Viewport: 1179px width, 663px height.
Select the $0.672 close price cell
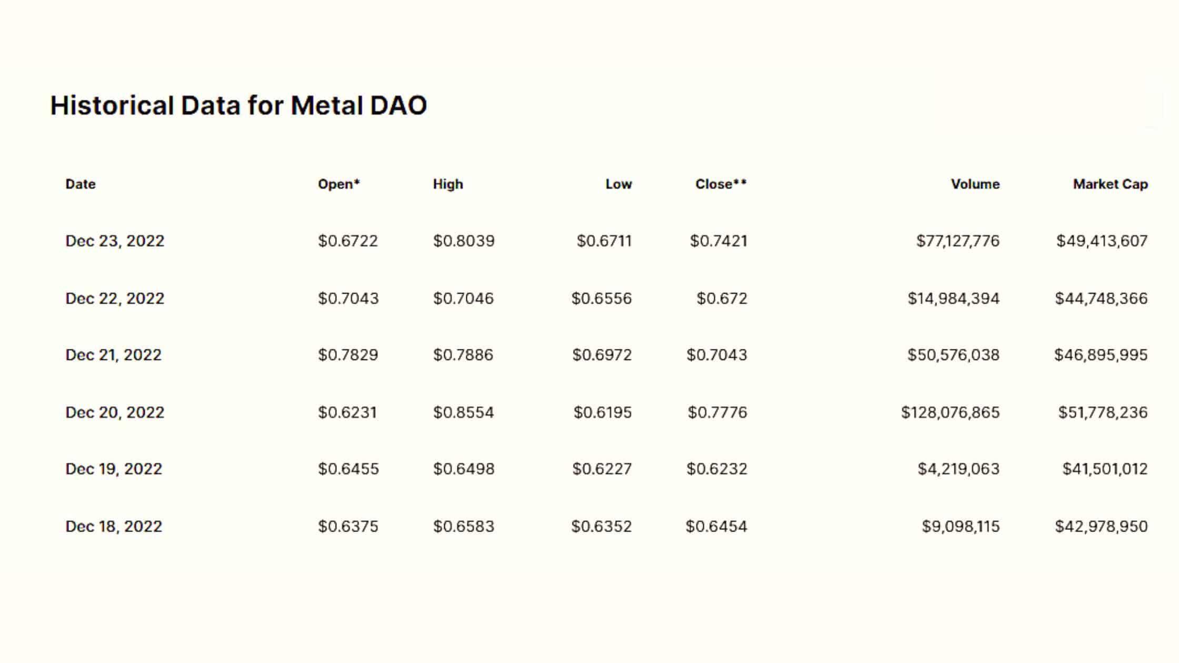722,298
